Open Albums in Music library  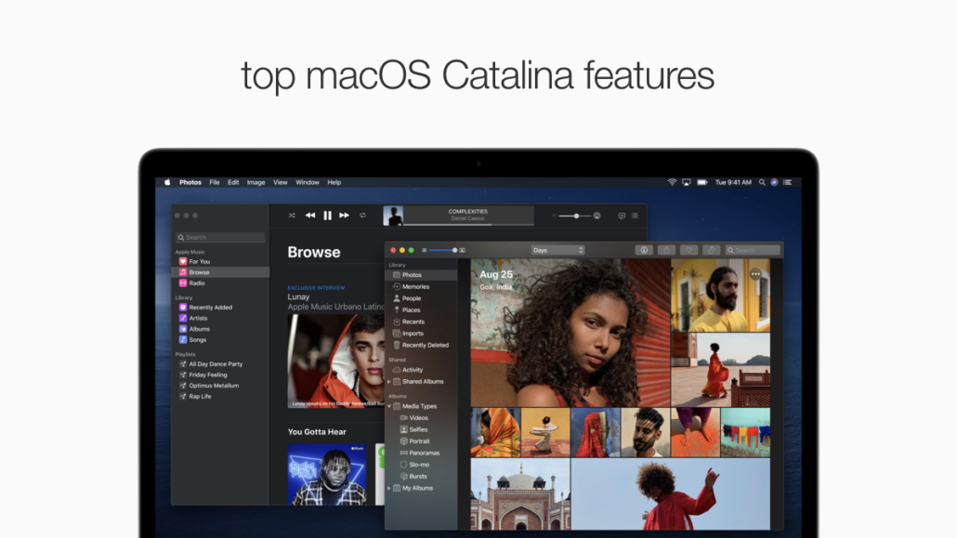[220, 329]
